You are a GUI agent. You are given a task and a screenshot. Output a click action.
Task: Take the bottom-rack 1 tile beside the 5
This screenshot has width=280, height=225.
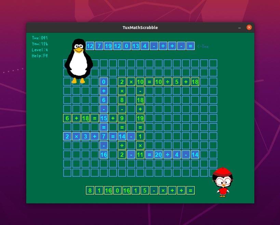[x=135, y=191]
